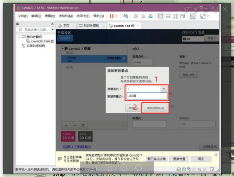Close the CentOS 7 64 位 tab
The height and width of the screenshot is (177, 234).
[138, 26]
